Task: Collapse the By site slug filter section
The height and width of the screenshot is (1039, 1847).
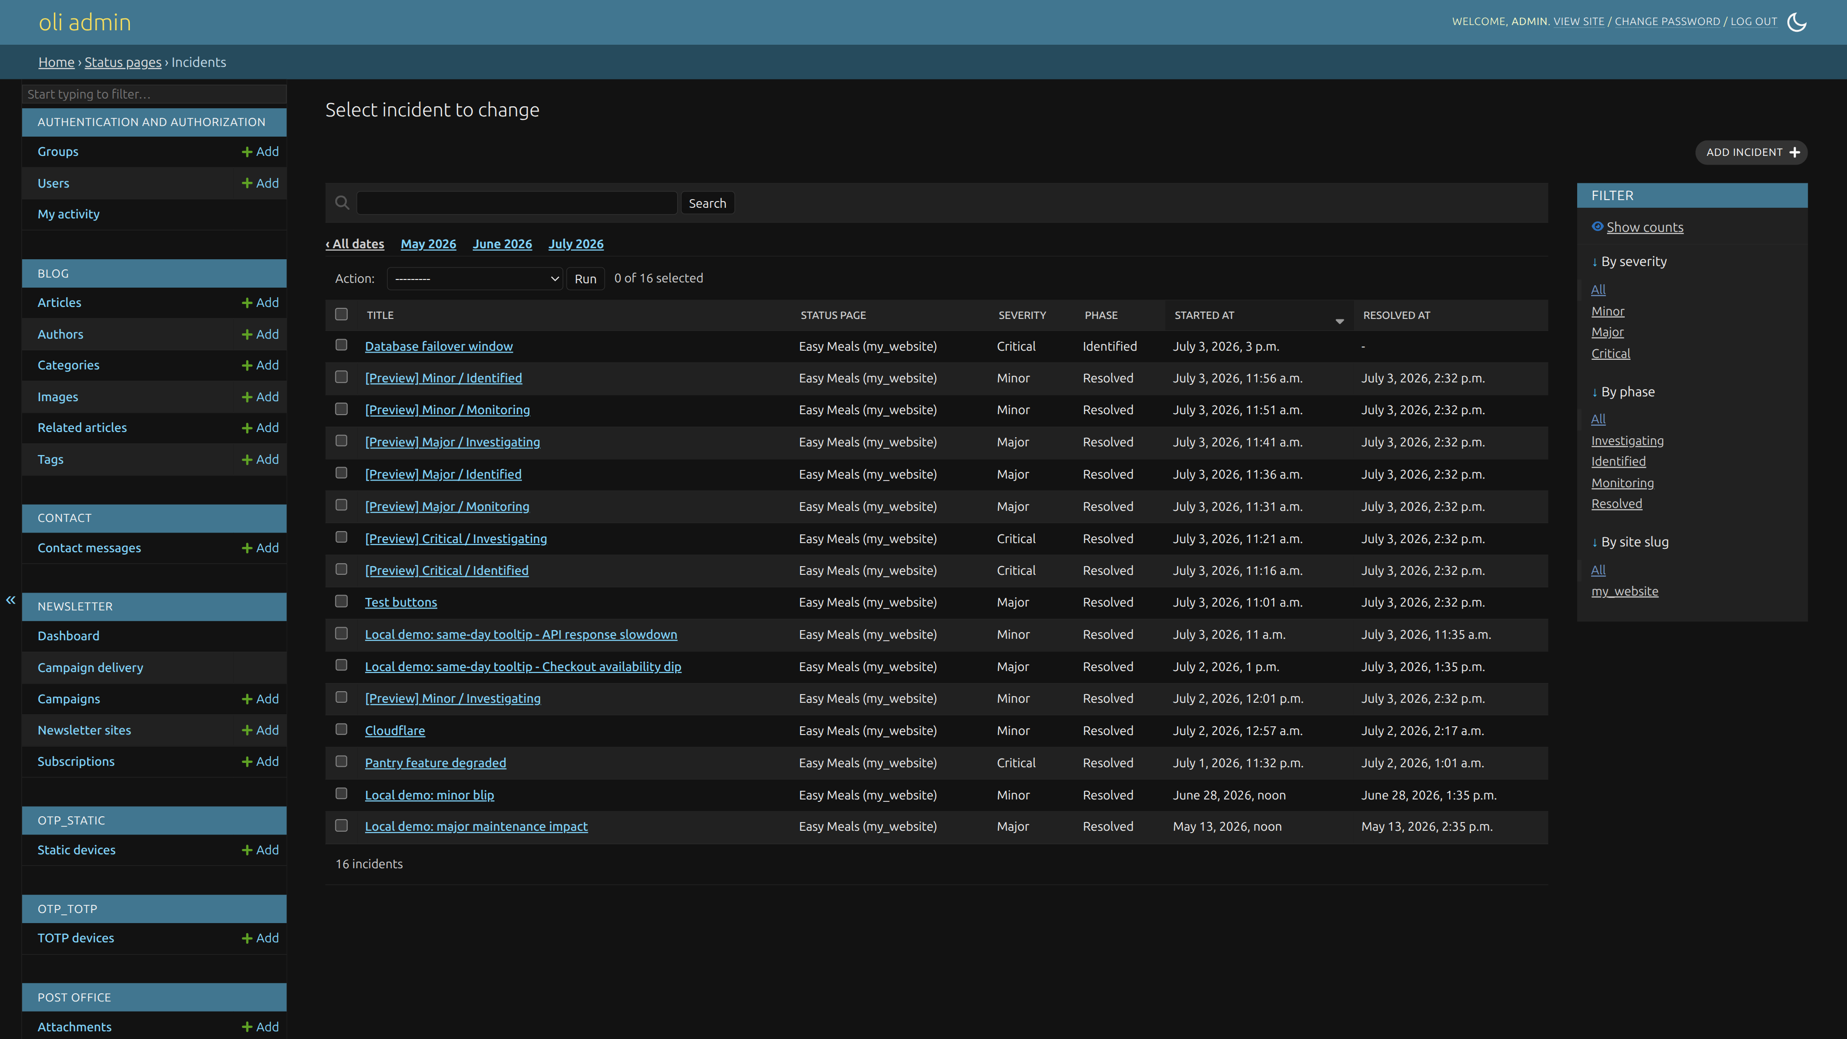Action: click(x=1631, y=541)
